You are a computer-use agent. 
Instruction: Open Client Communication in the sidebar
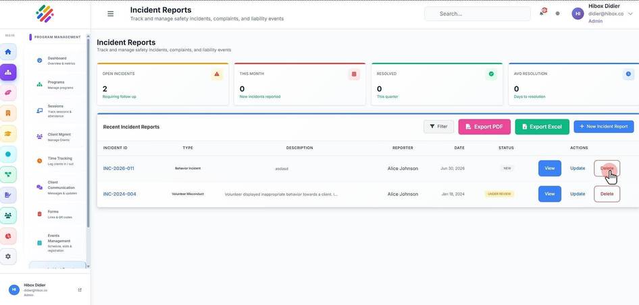click(57, 188)
